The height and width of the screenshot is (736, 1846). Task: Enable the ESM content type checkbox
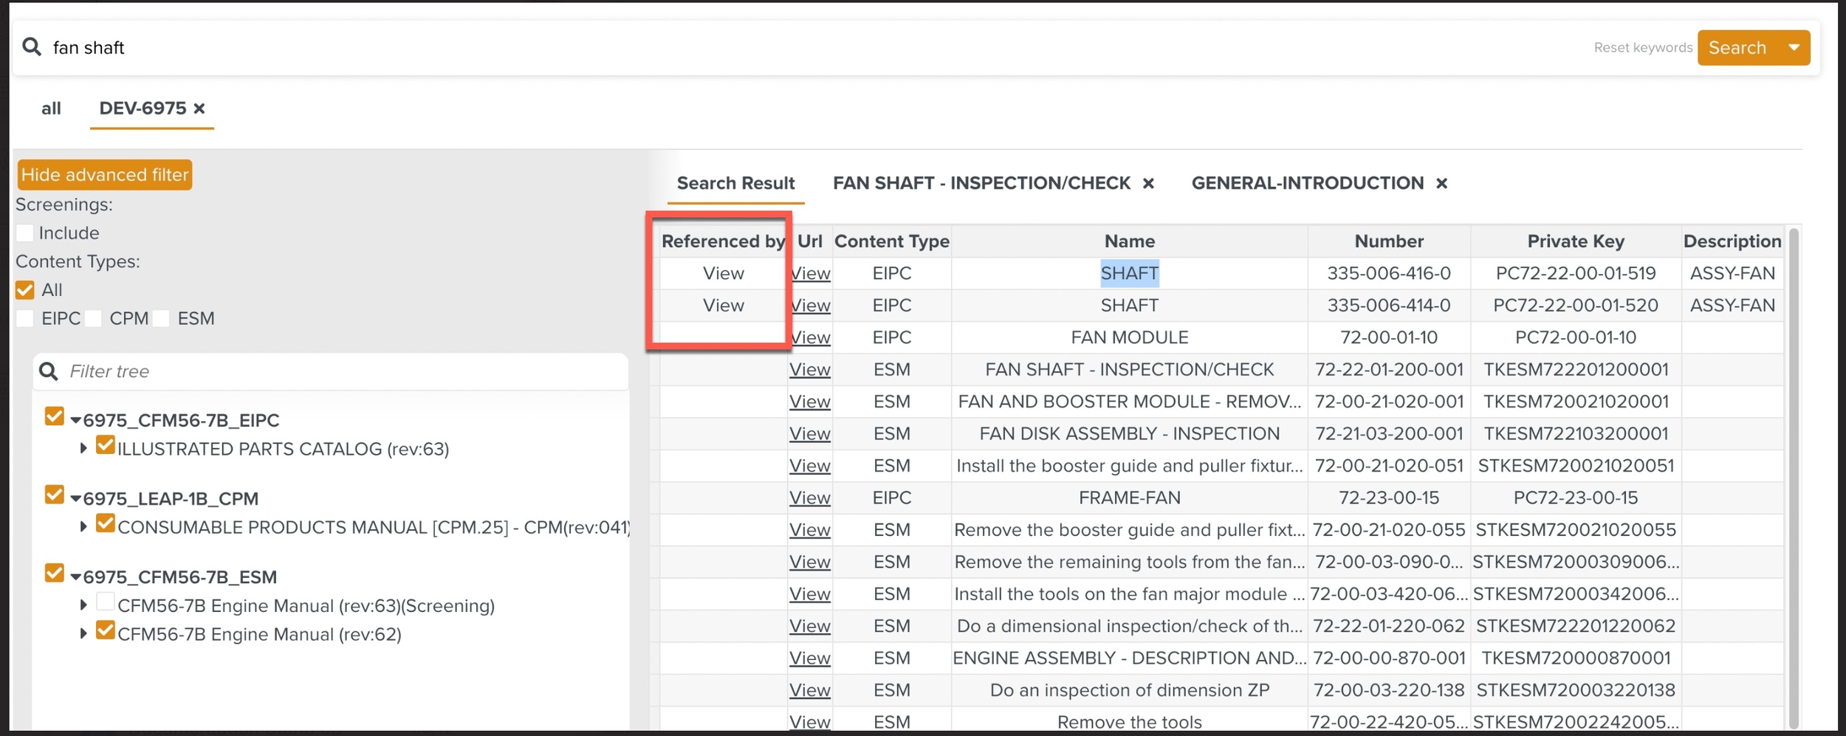pos(161,318)
